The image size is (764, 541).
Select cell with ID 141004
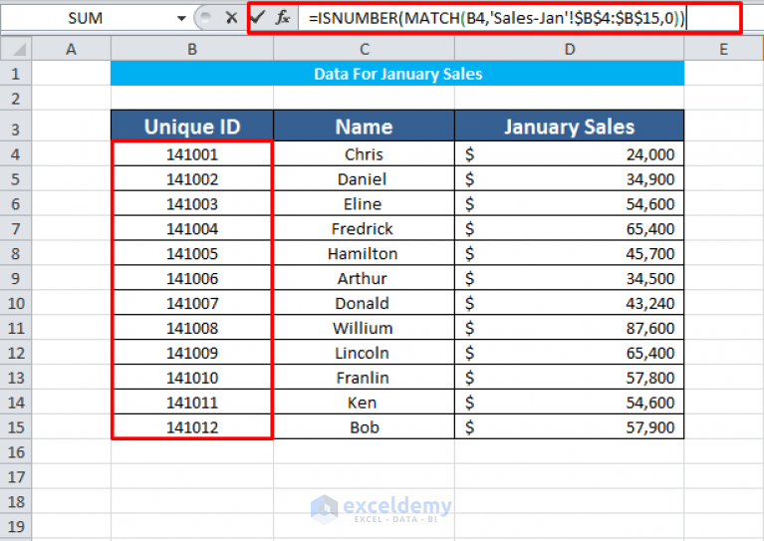click(192, 228)
